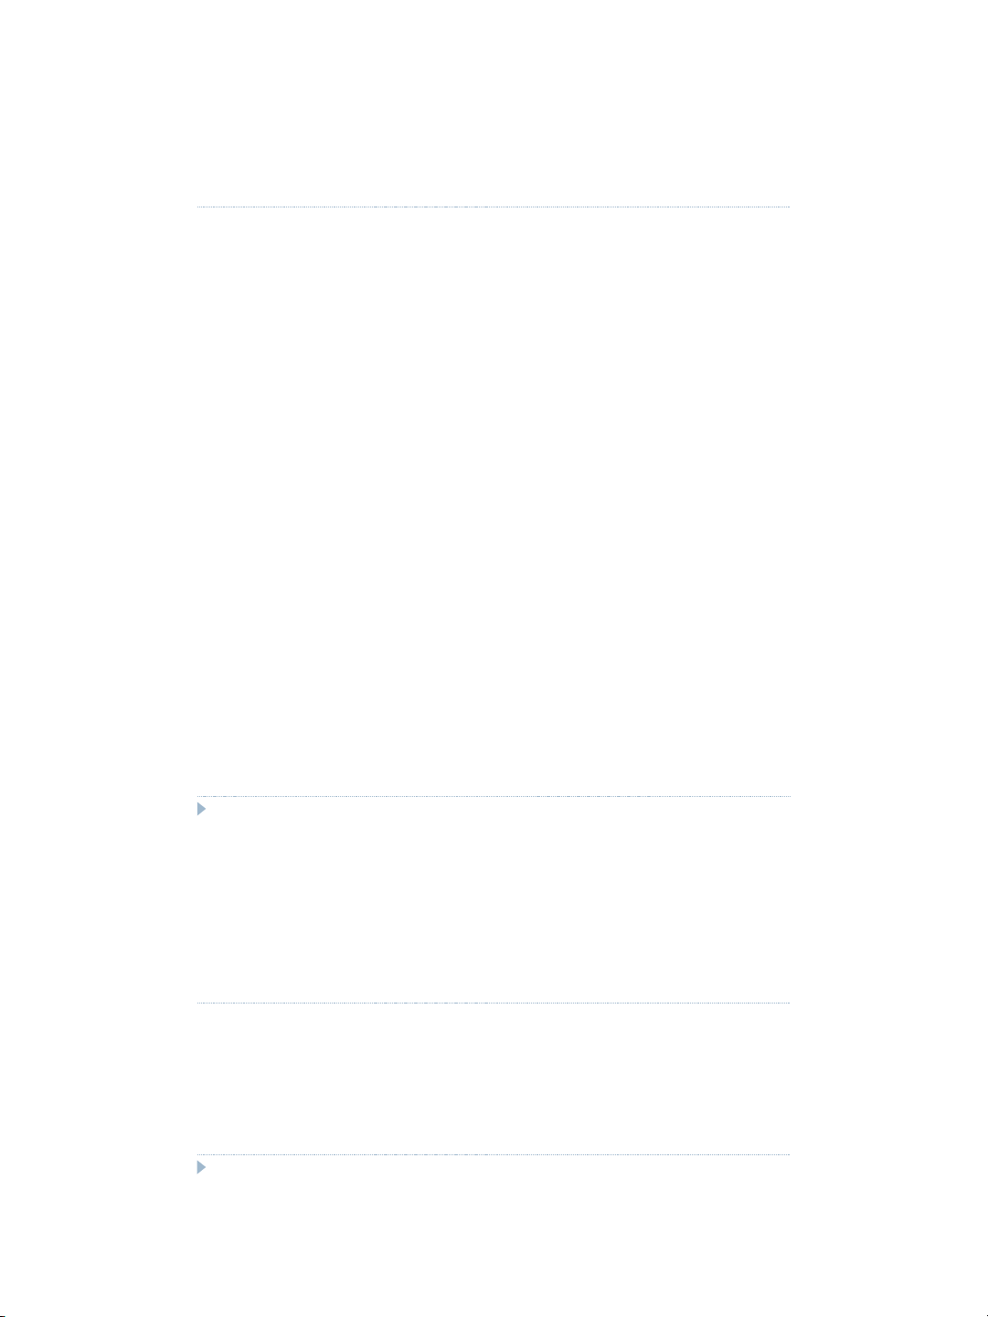Expand the section at the upper disclosure triangle

202,809
